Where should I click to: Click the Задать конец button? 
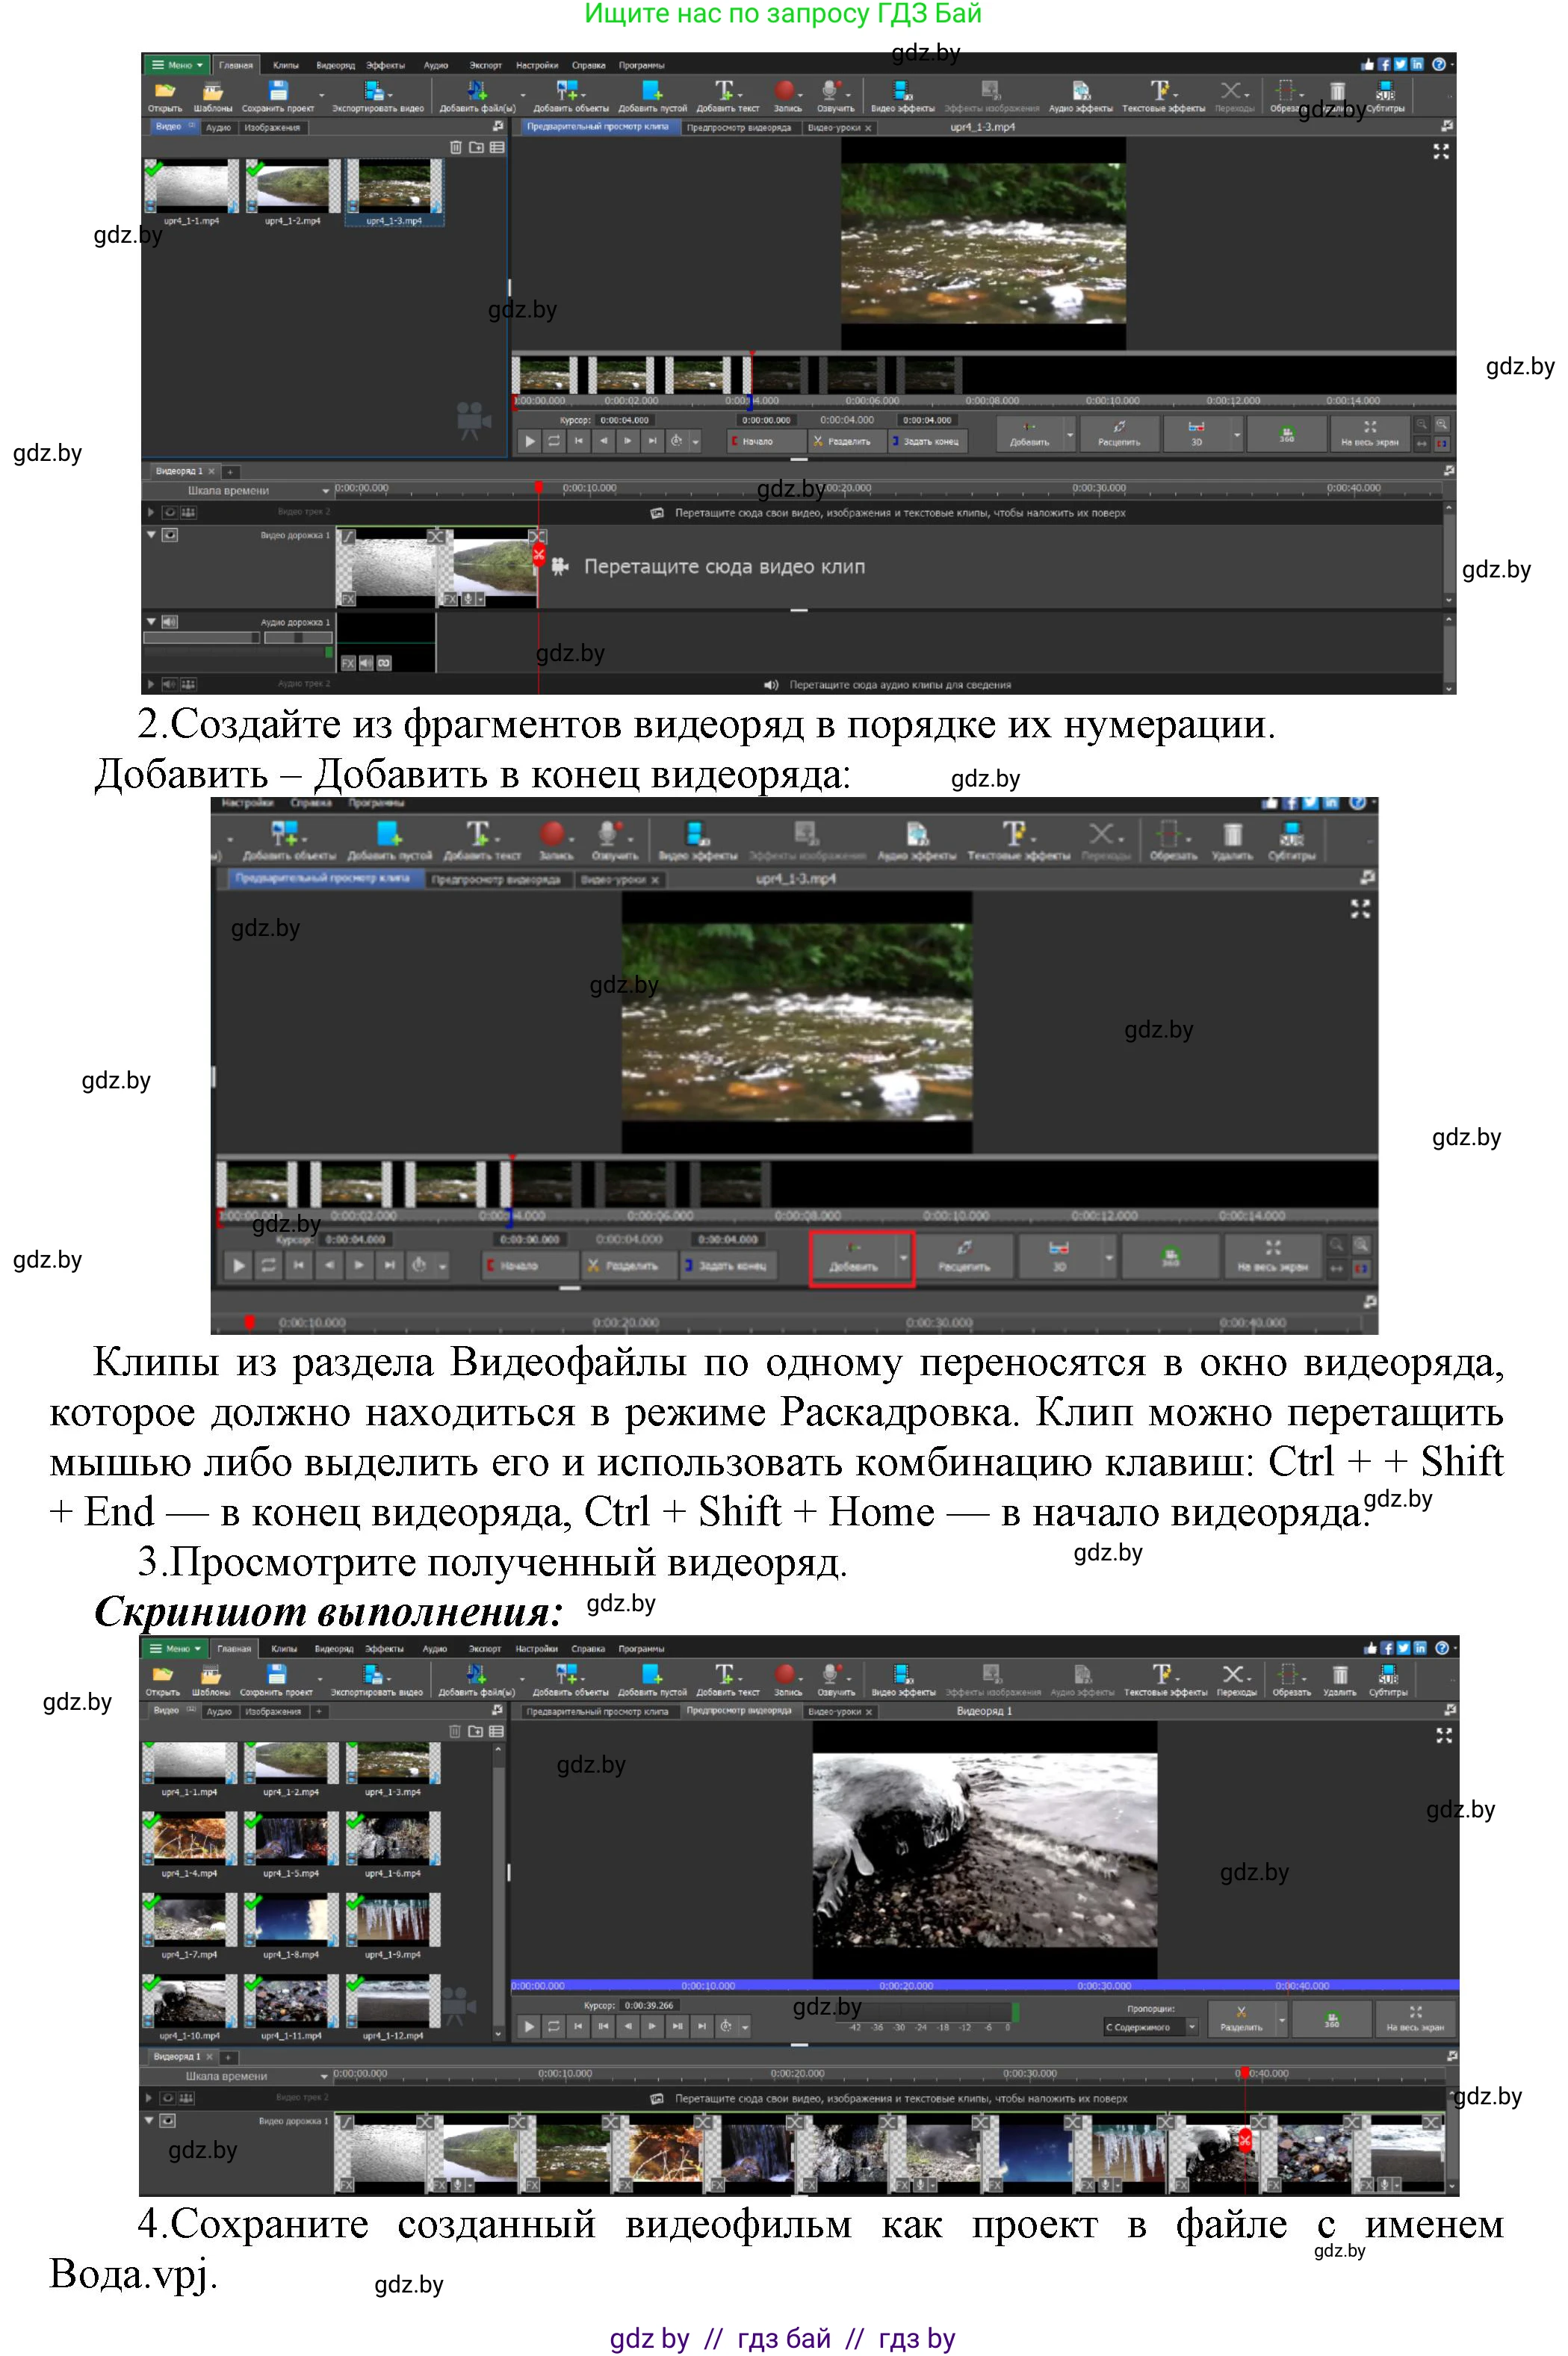click(926, 441)
